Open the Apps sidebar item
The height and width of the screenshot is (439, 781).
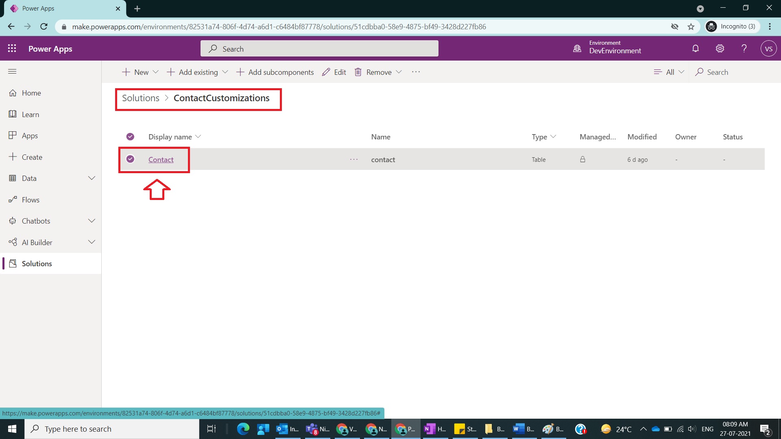coord(30,136)
